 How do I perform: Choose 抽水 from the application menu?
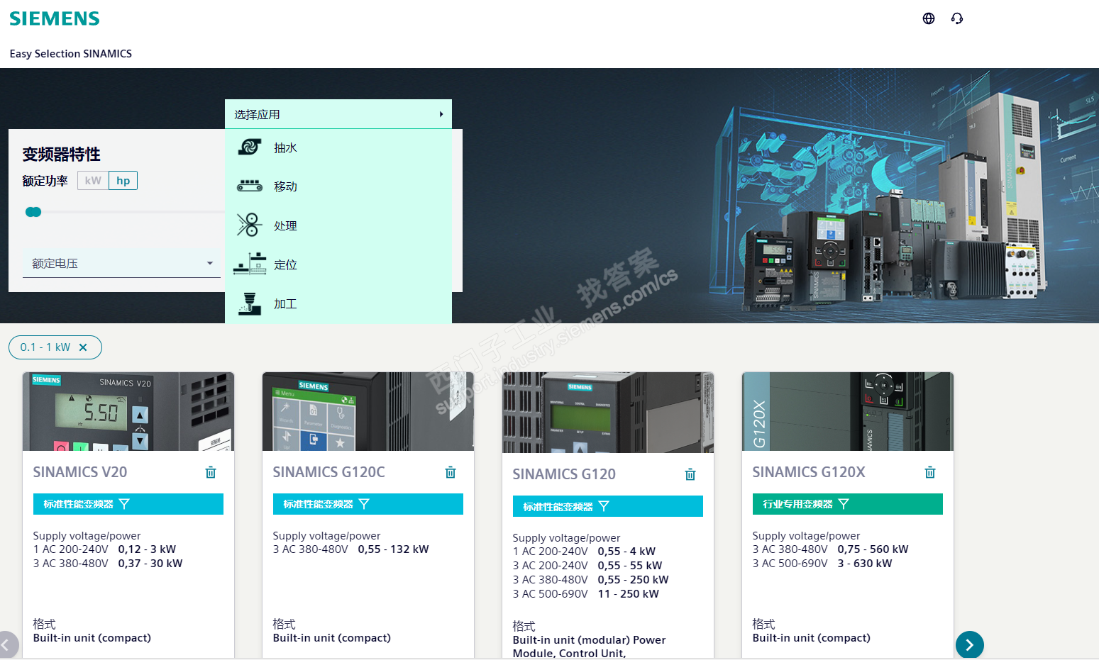tap(338, 147)
